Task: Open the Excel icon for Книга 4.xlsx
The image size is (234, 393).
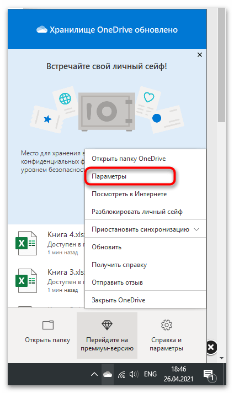Action: tap(26, 243)
